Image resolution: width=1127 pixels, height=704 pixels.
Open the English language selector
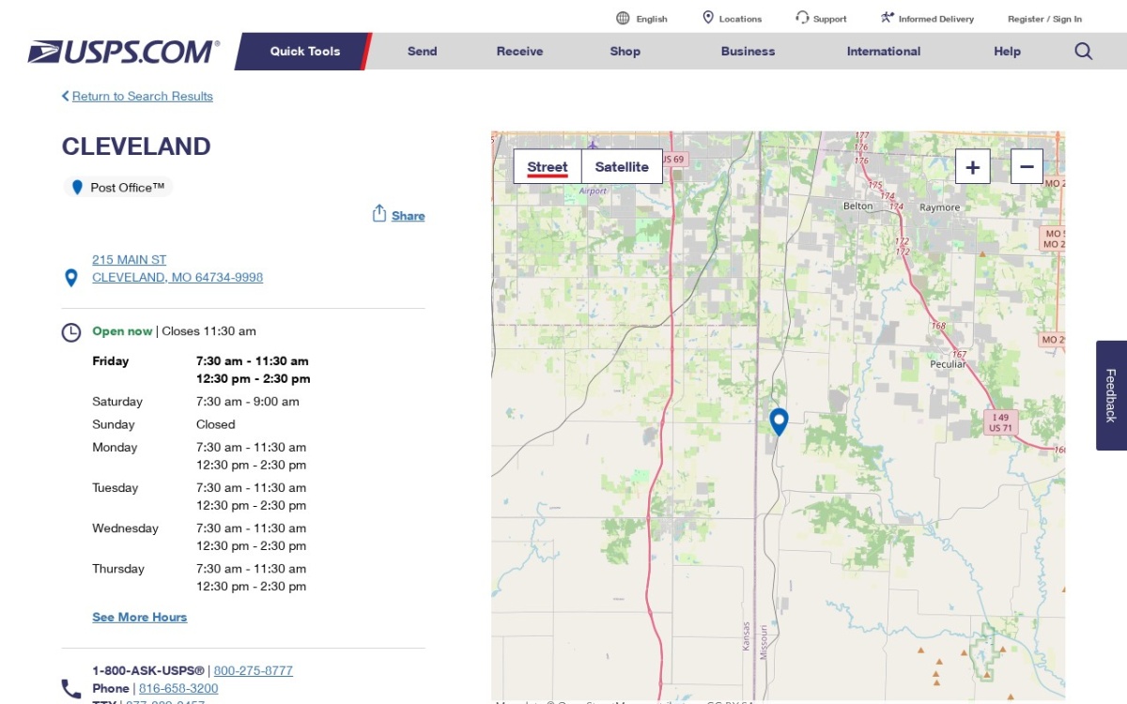pos(652,19)
